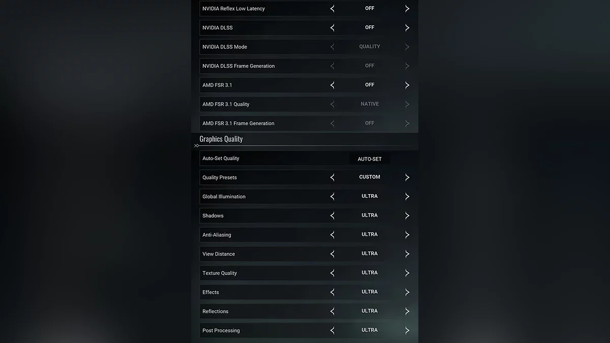Toggle NVIDIA DLSS with right arrow
610x343 pixels.
pyautogui.click(x=407, y=28)
